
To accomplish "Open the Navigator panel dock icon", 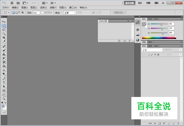I will [x=137, y=30].
